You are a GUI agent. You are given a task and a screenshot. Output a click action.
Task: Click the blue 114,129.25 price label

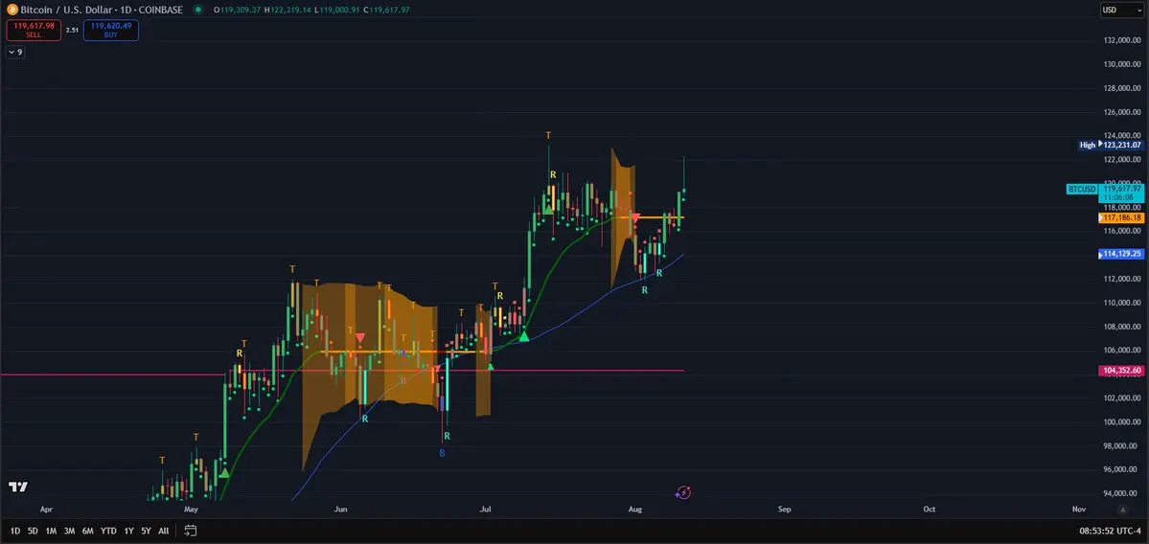[x=1121, y=254]
